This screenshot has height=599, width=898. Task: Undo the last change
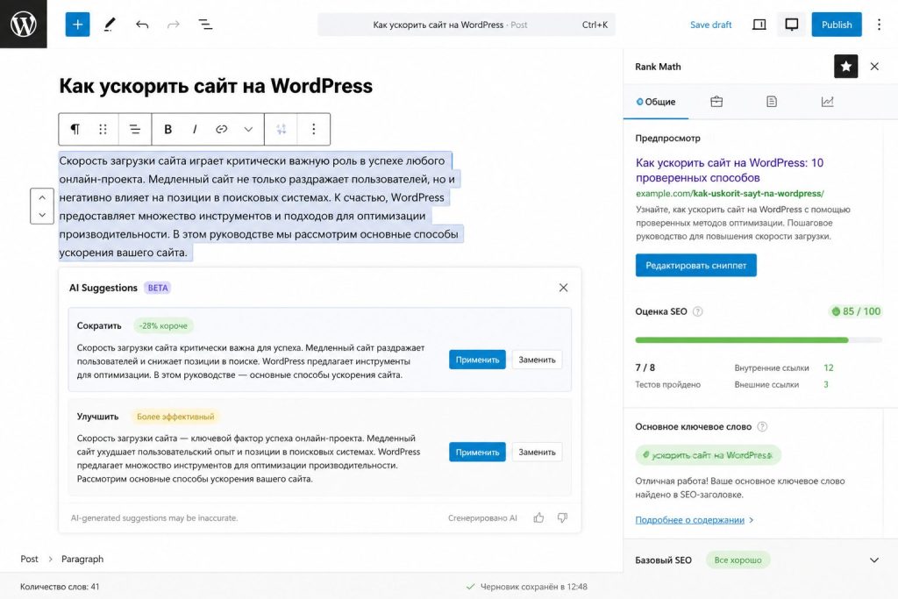tap(142, 25)
